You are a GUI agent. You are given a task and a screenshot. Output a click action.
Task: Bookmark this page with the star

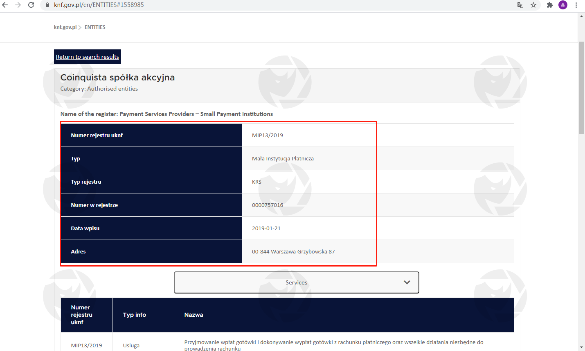[x=533, y=5]
